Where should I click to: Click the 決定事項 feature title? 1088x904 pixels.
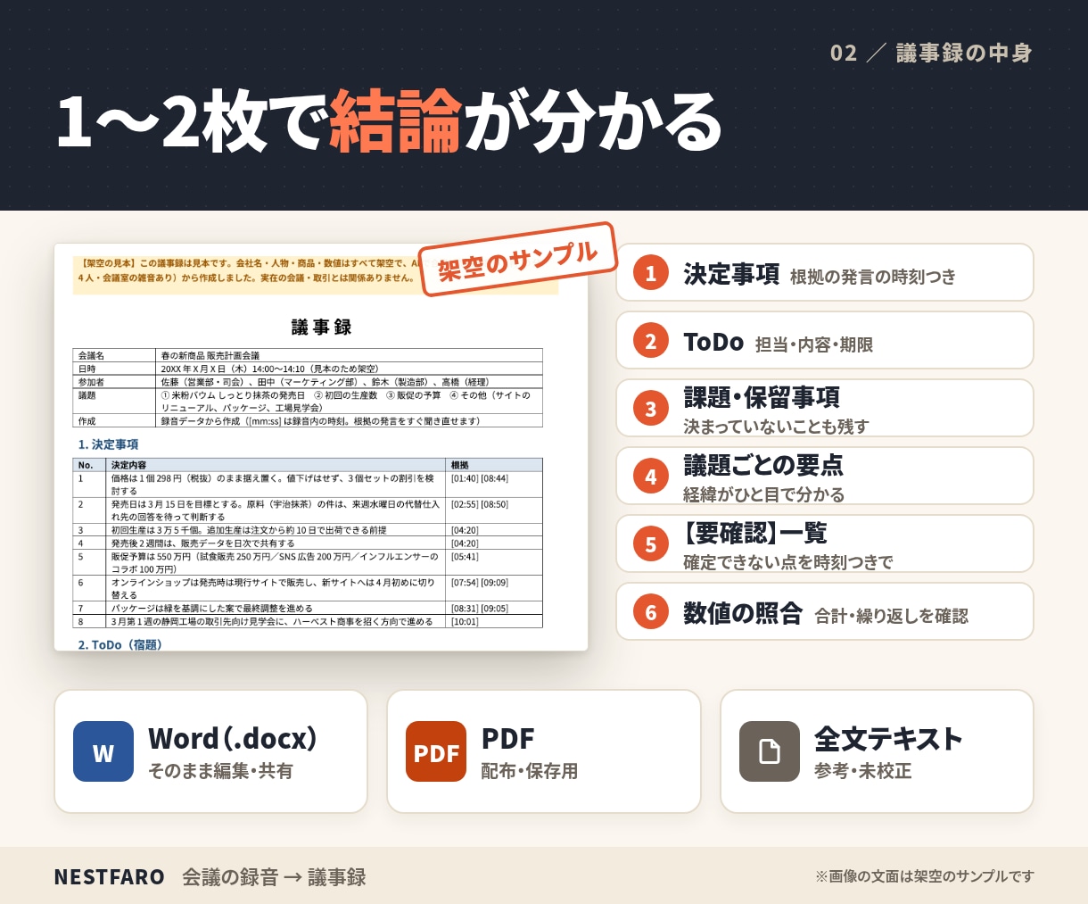pos(731,274)
